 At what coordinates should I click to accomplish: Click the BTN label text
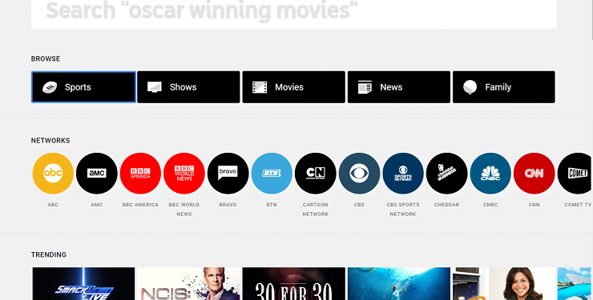click(272, 205)
